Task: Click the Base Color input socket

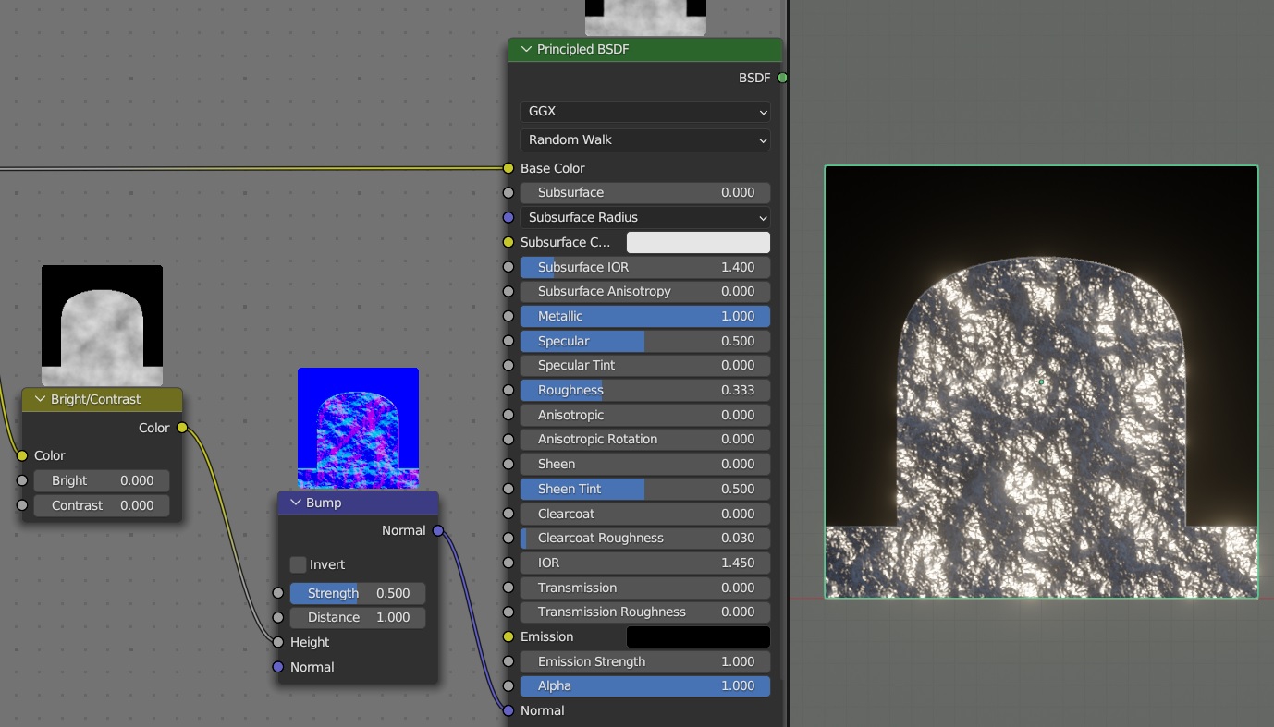Action: pyautogui.click(x=508, y=168)
